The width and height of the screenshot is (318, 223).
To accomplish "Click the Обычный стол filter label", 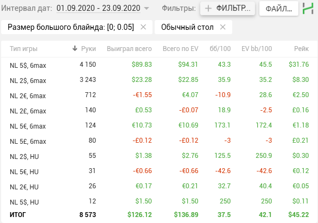I will pos(187,27).
